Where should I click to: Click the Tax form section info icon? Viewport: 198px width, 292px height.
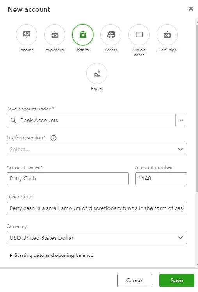pyautogui.click(x=54, y=138)
